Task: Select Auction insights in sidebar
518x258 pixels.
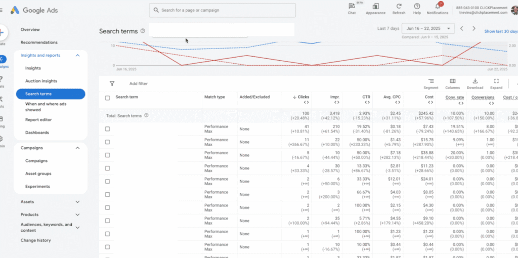Action: point(41,81)
